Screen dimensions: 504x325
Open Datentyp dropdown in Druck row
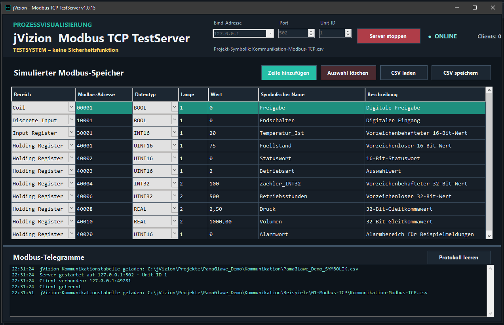pyautogui.click(x=175, y=208)
